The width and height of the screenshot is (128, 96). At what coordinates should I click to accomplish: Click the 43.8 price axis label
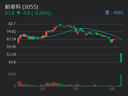12,62
